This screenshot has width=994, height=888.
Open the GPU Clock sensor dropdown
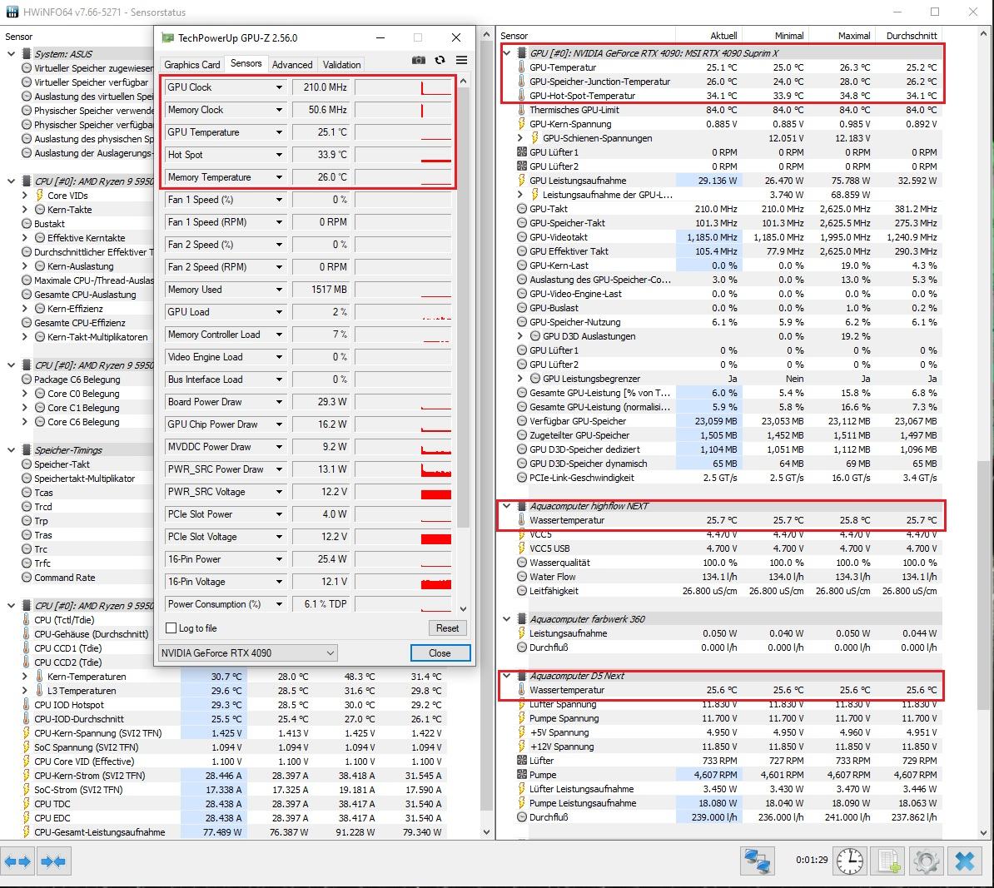[279, 87]
